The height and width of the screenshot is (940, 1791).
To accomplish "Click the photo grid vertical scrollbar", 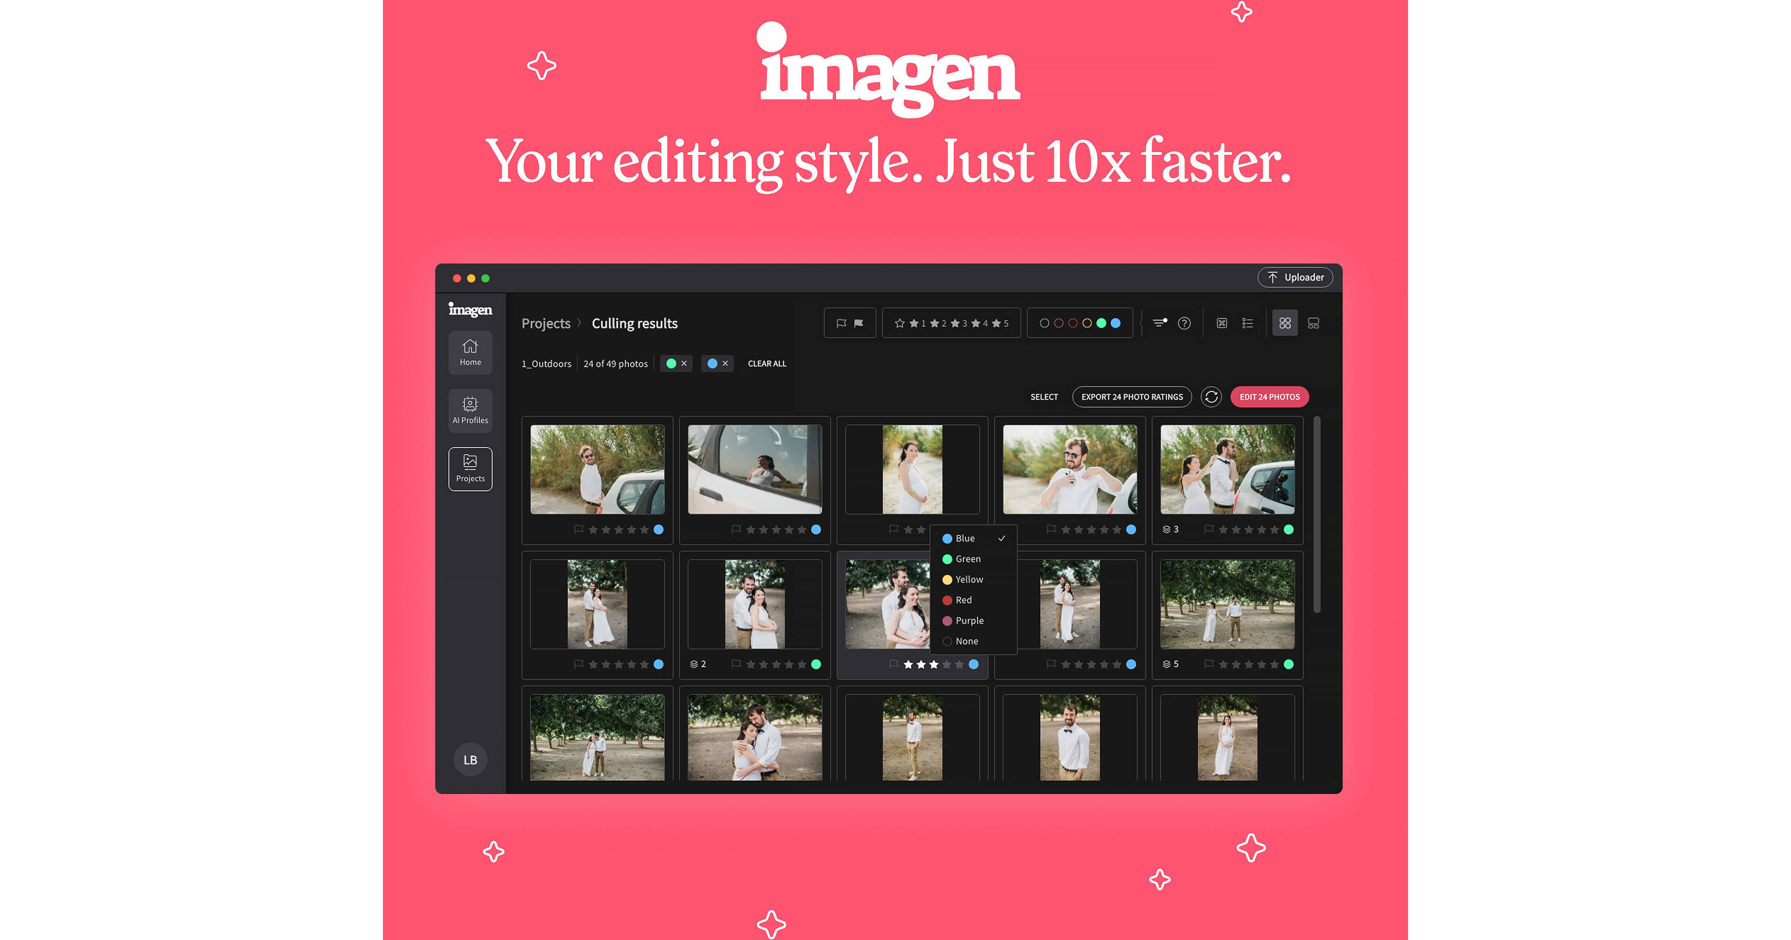I will click(1316, 515).
